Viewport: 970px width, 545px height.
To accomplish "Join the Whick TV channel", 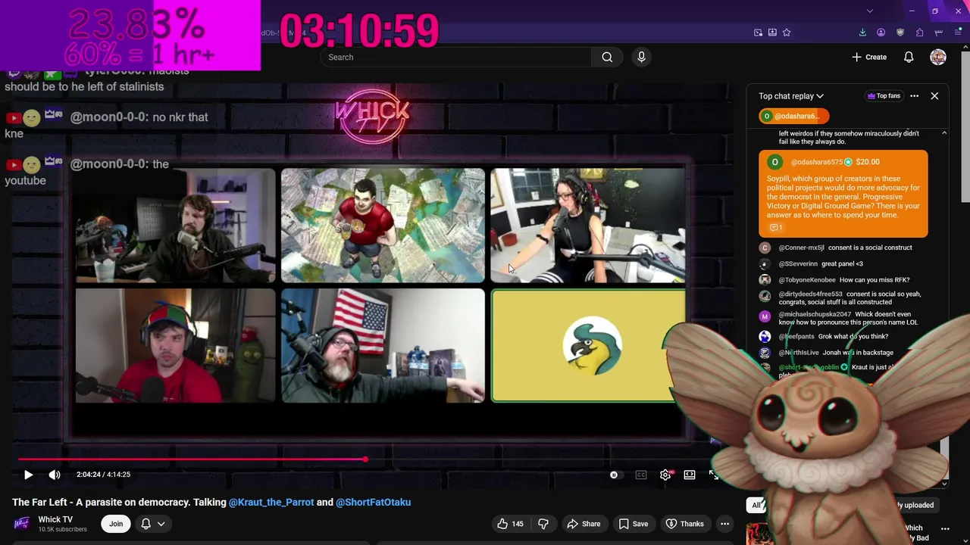I will pyautogui.click(x=116, y=524).
